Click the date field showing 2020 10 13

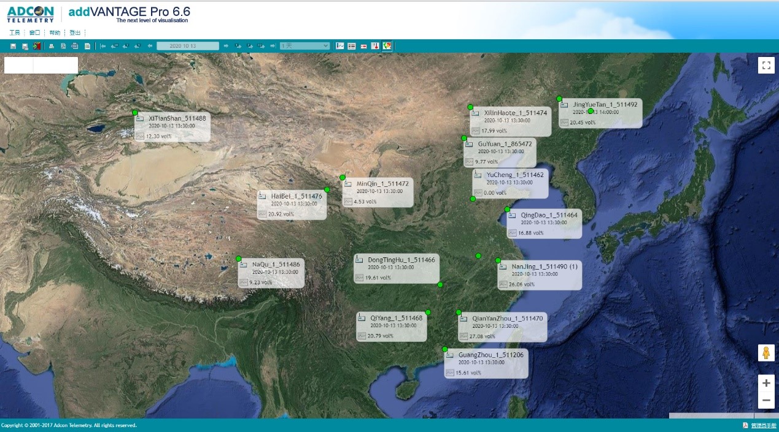[x=187, y=46]
